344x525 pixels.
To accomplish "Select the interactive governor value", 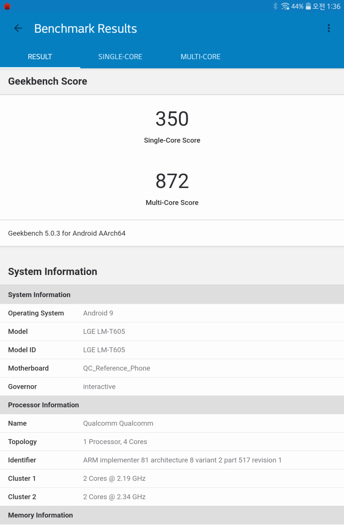I will click(99, 387).
